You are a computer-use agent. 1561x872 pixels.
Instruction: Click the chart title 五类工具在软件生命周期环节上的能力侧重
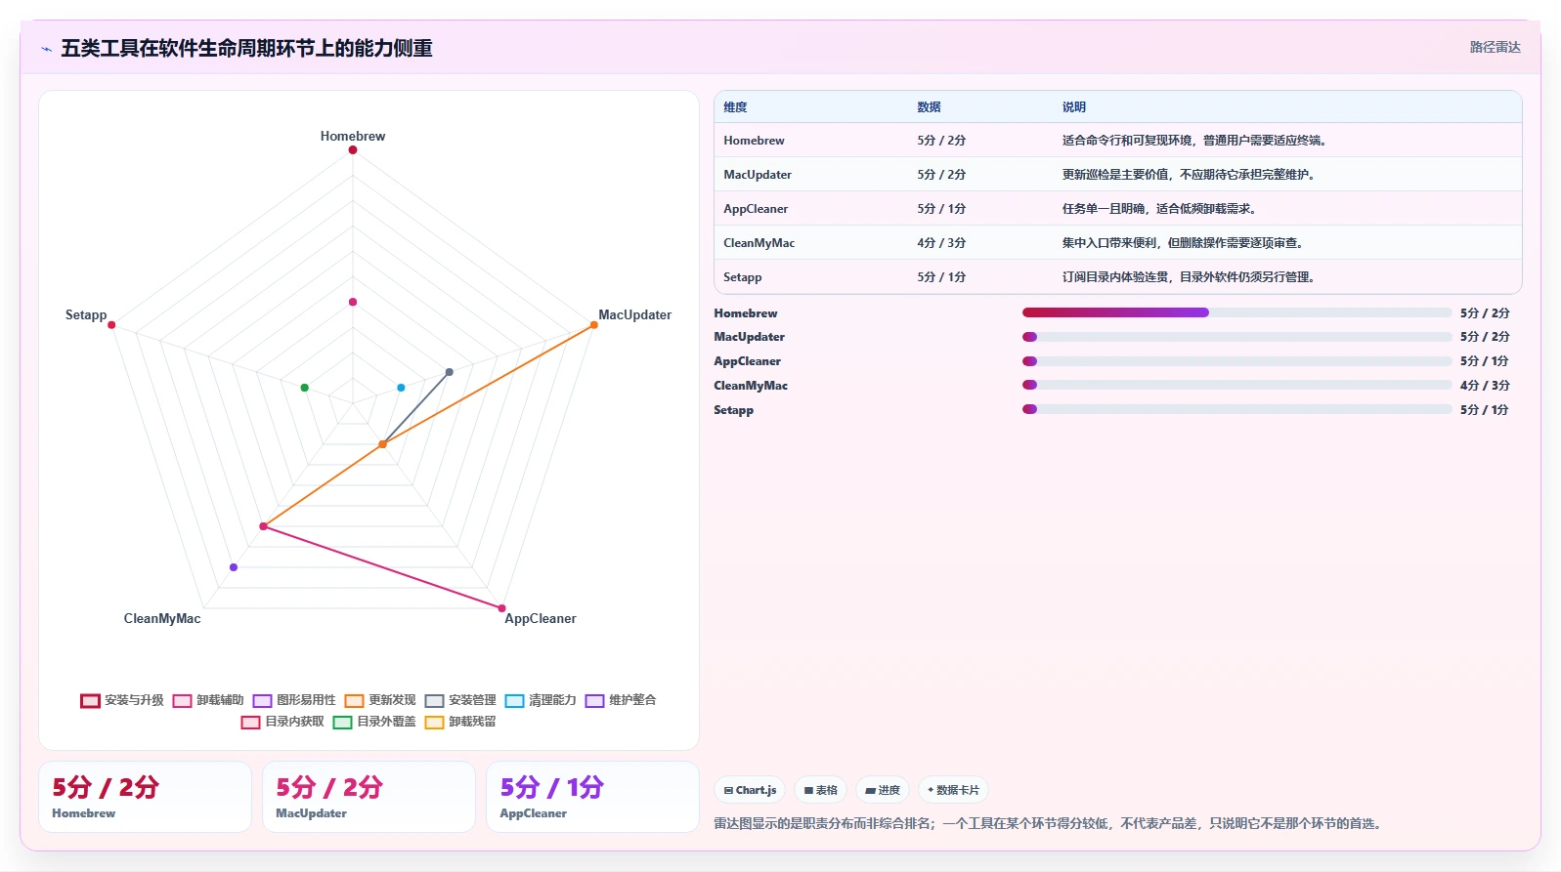coord(246,49)
